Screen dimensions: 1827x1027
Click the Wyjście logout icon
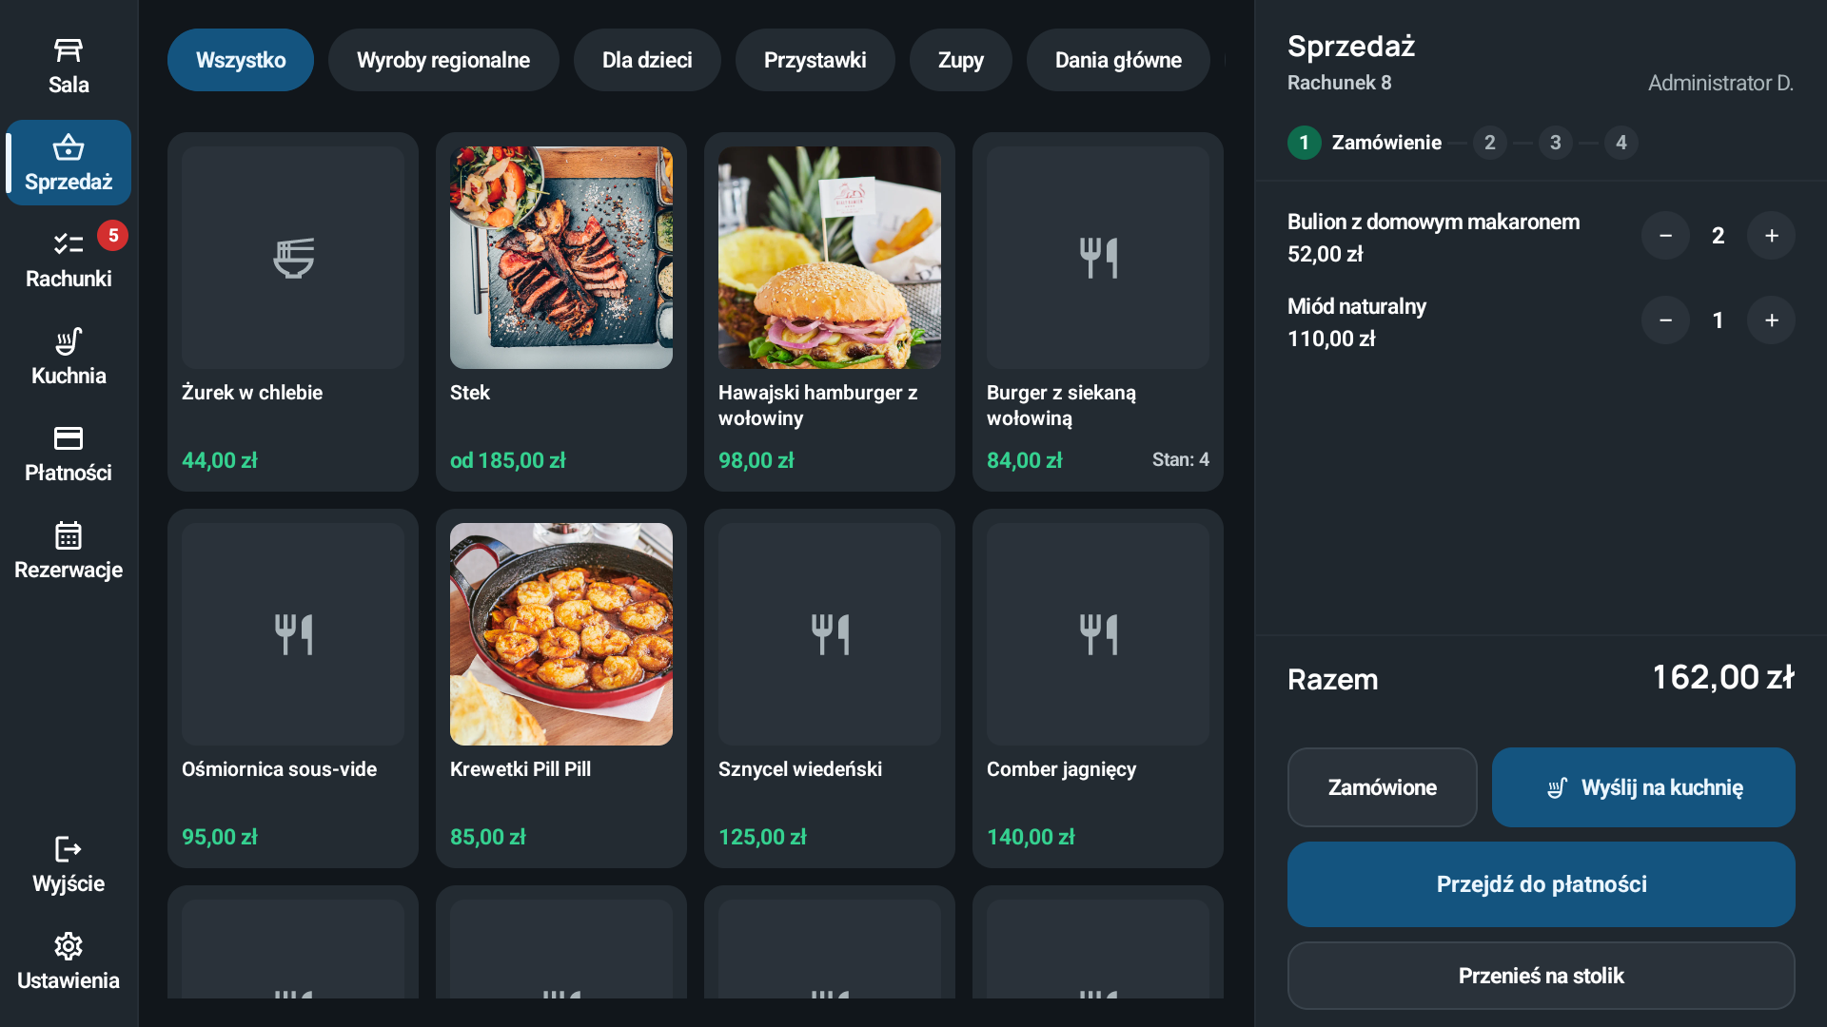(69, 849)
